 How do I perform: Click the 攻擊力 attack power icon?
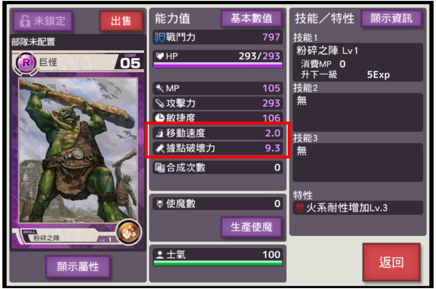pyautogui.click(x=160, y=103)
